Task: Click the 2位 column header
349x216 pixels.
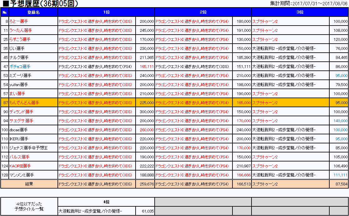Action: 203,12
